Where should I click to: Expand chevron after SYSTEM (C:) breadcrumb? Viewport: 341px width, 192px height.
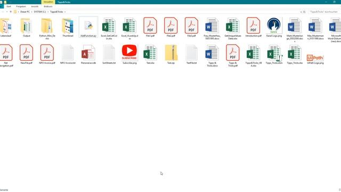[x=48, y=12]
